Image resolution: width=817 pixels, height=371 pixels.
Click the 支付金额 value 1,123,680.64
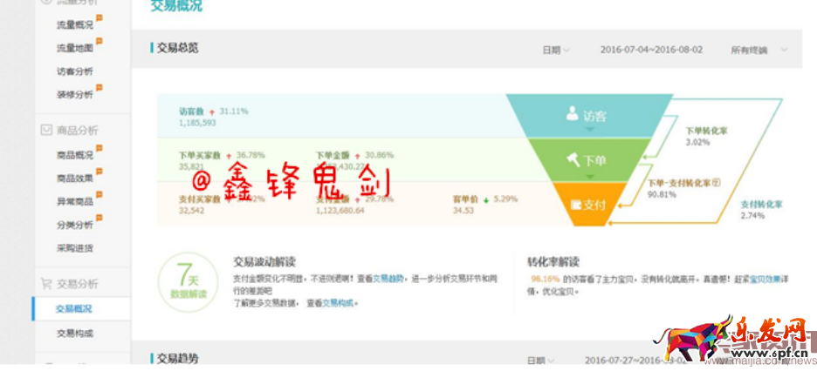340,211
